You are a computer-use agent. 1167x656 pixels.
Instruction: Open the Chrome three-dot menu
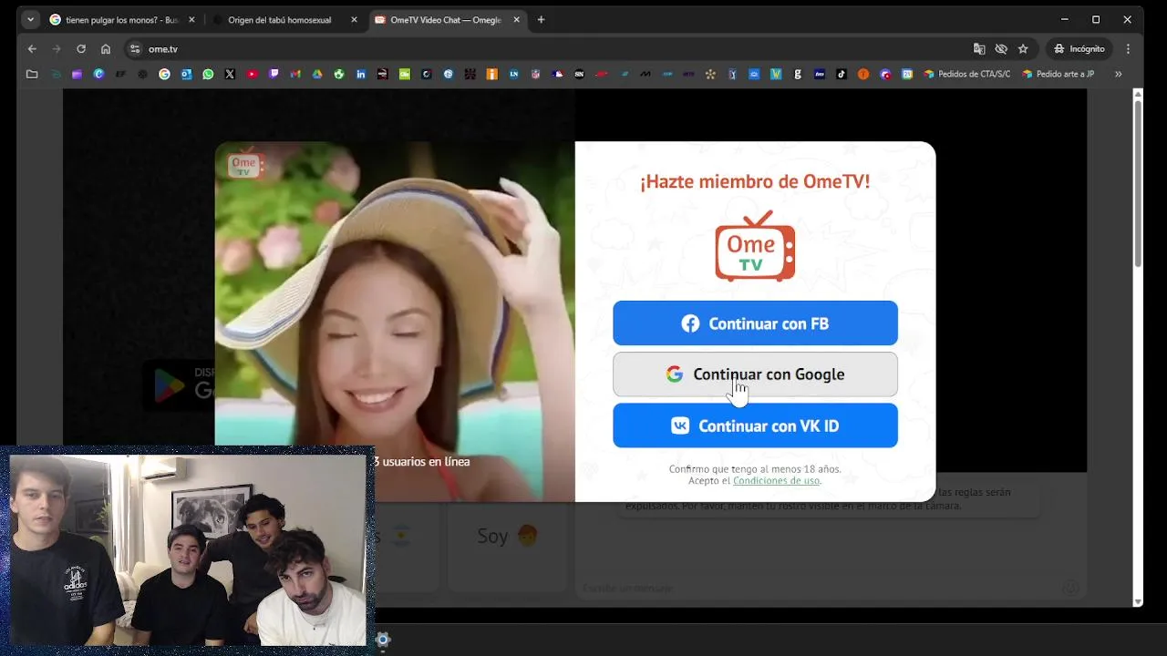point(1129,49)
